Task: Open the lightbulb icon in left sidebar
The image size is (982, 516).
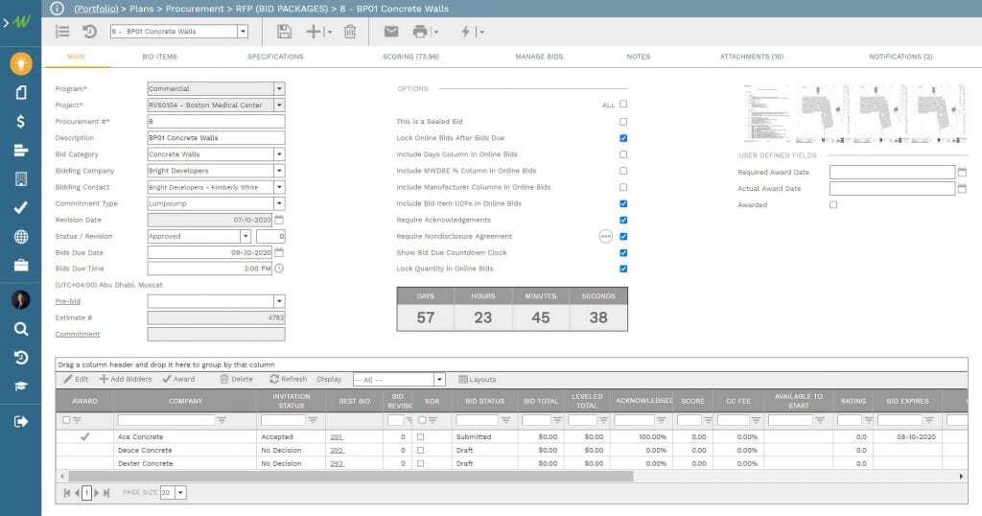Action: 21,63
